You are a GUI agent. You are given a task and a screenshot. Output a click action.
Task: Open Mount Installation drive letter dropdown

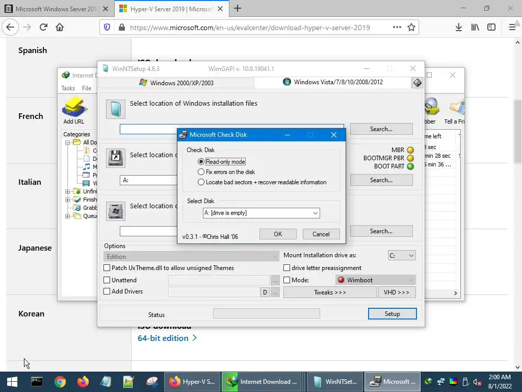(x=402, y=256)
